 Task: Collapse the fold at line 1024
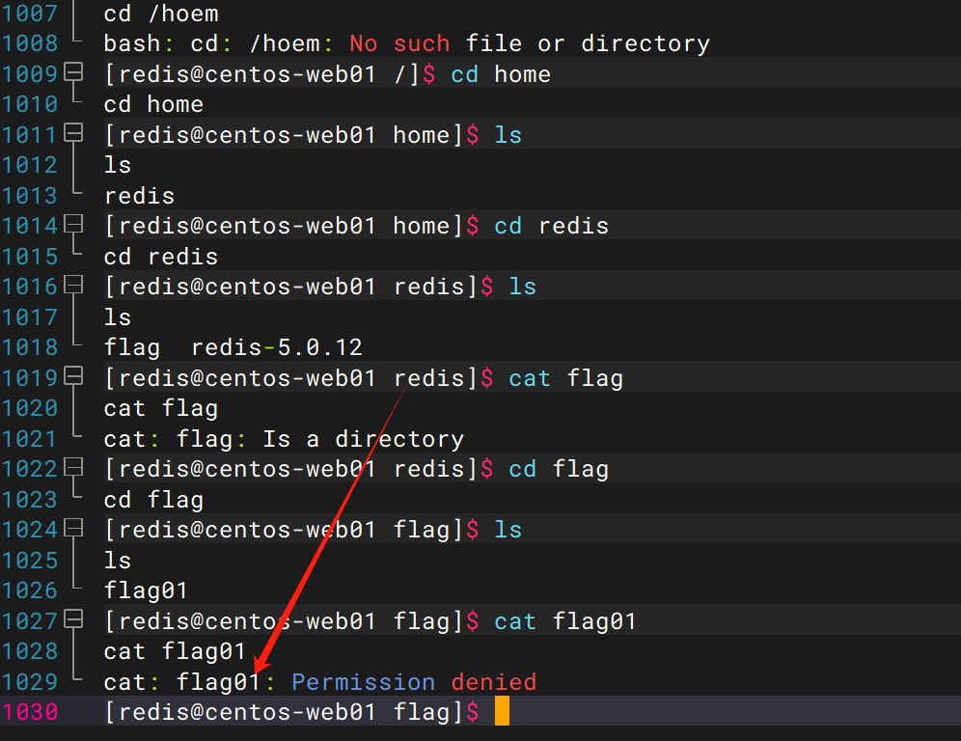click(73, 529)
